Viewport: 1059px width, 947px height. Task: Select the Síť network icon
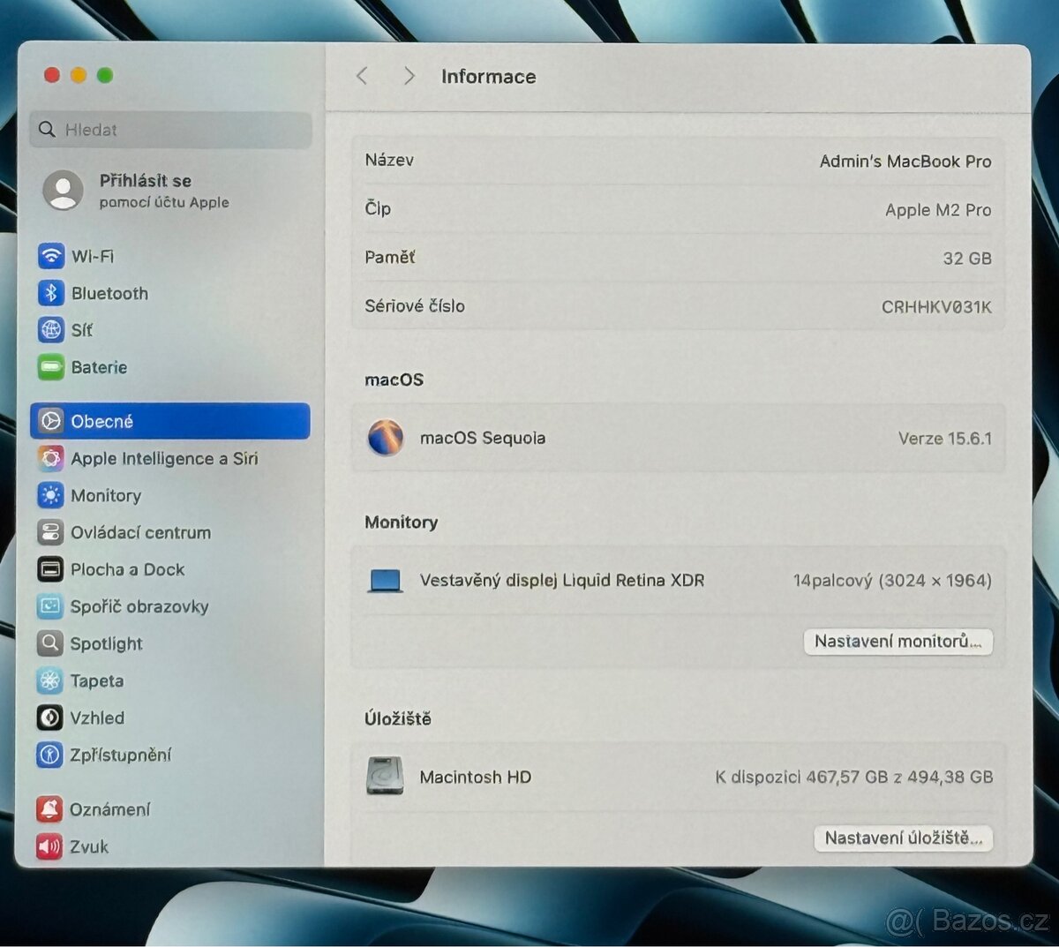click(x=51, y=330)
